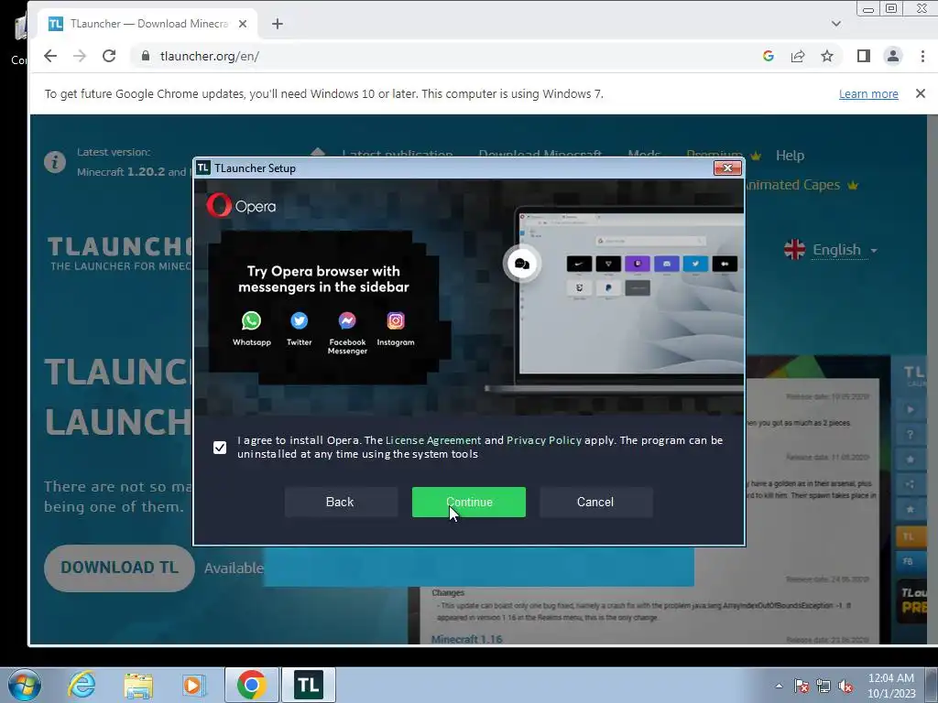The height and width of the screenshot is (703, 938).
Task: Switch to Chrome in the taskbar
Action: [x=251, y=685]
